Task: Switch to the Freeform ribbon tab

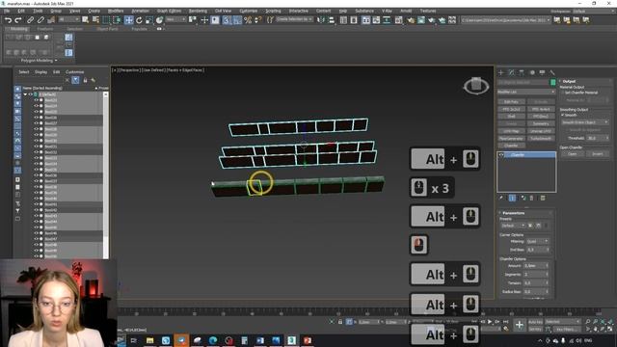Action: [45, 29]
